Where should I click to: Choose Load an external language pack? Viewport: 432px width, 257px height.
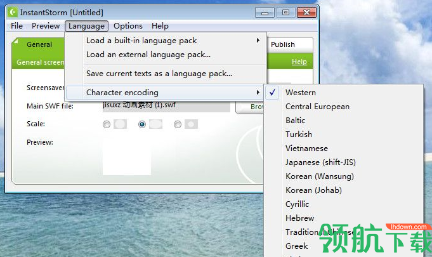click(x=166, y=55)
